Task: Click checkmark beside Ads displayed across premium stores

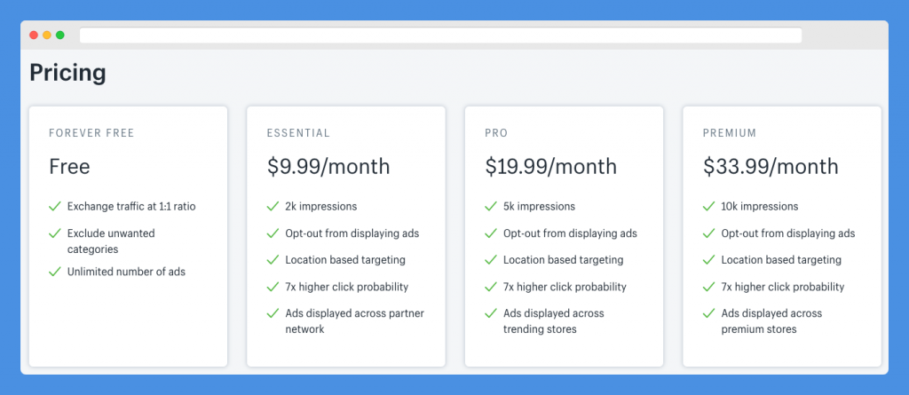Action: coord(709,313)
